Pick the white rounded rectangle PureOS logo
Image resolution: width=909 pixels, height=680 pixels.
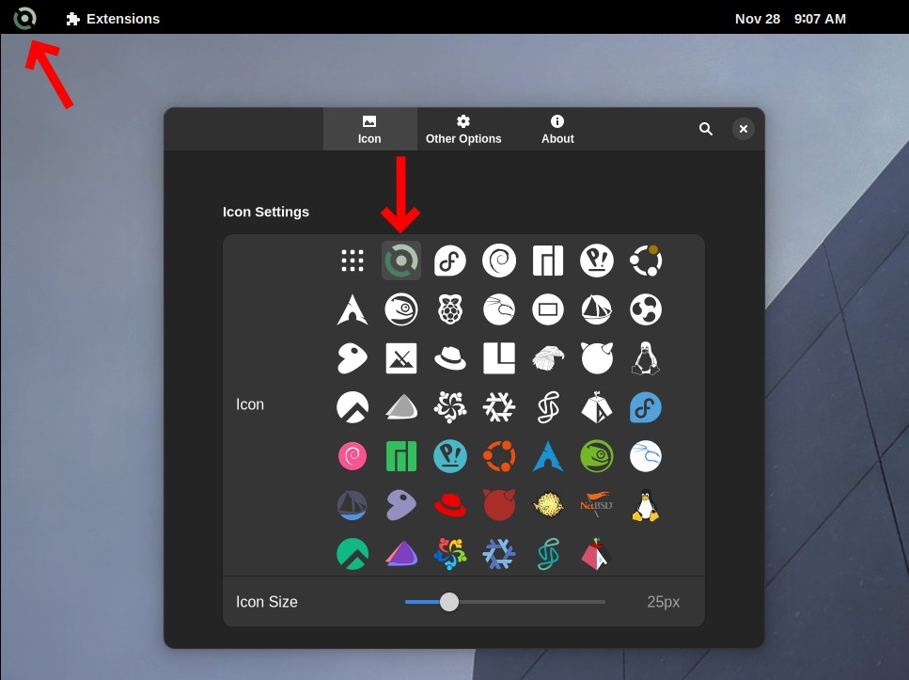tap(548, 309)
